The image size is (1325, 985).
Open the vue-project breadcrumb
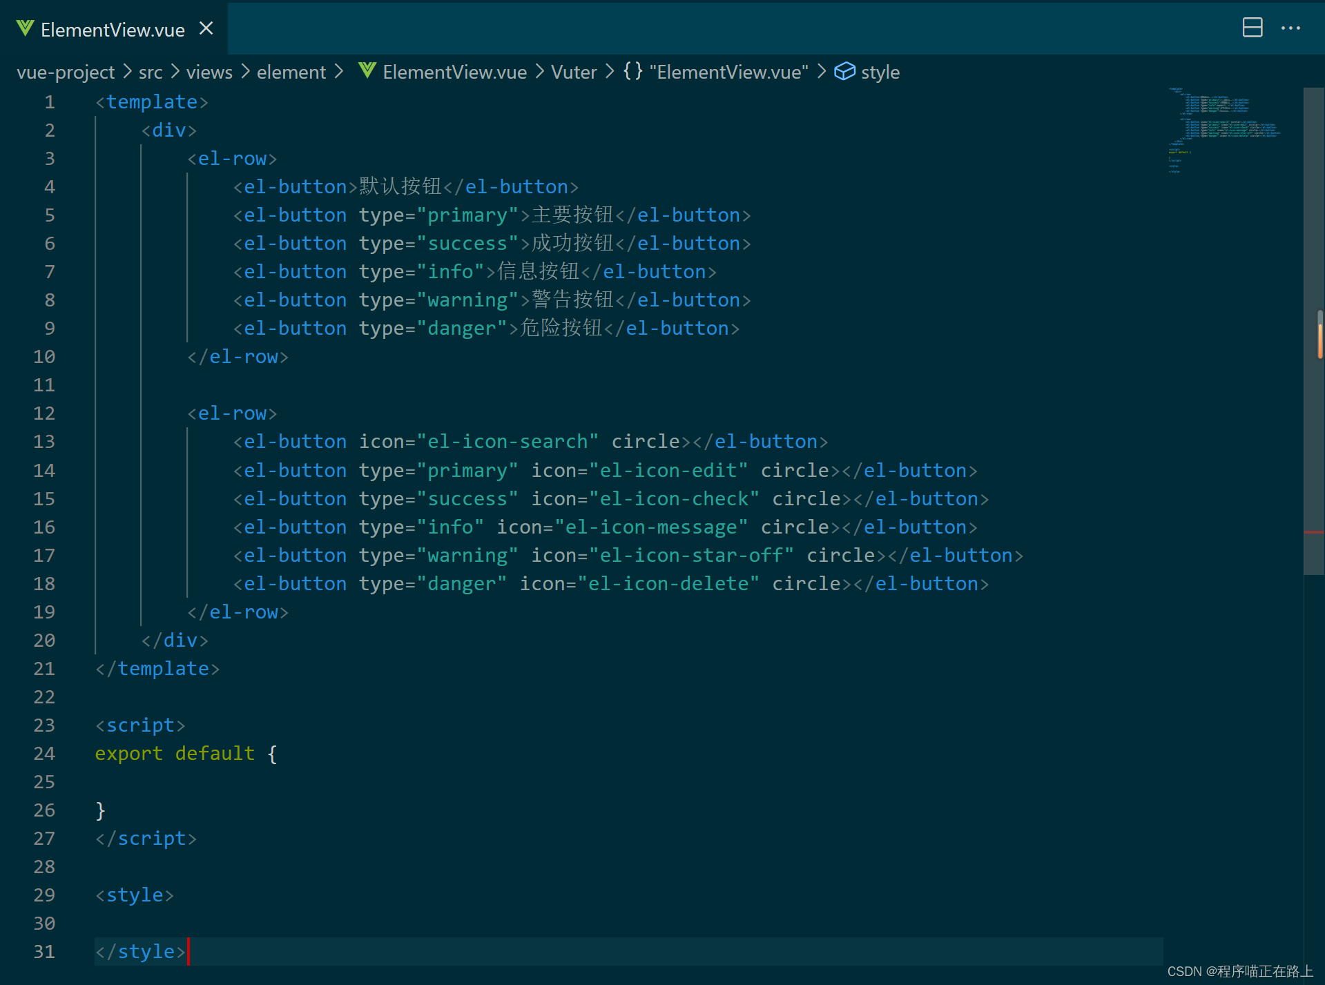tap(66, 72)
